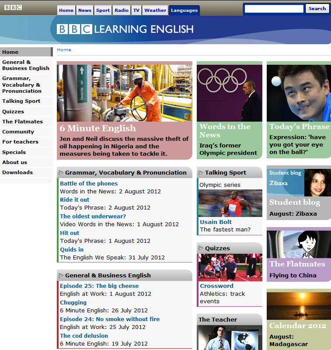
Task: Open the Weather tab
Action: [x=155, y=10]
